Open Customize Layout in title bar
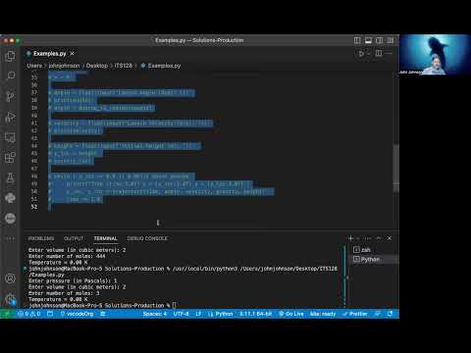This screenshot has width=471, height=353. (391, 40)
